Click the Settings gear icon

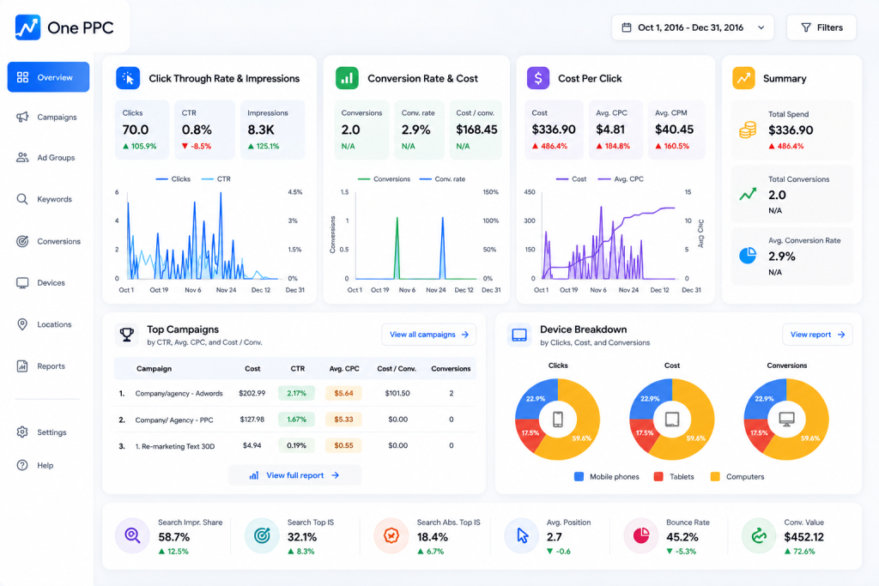point(22,432)
